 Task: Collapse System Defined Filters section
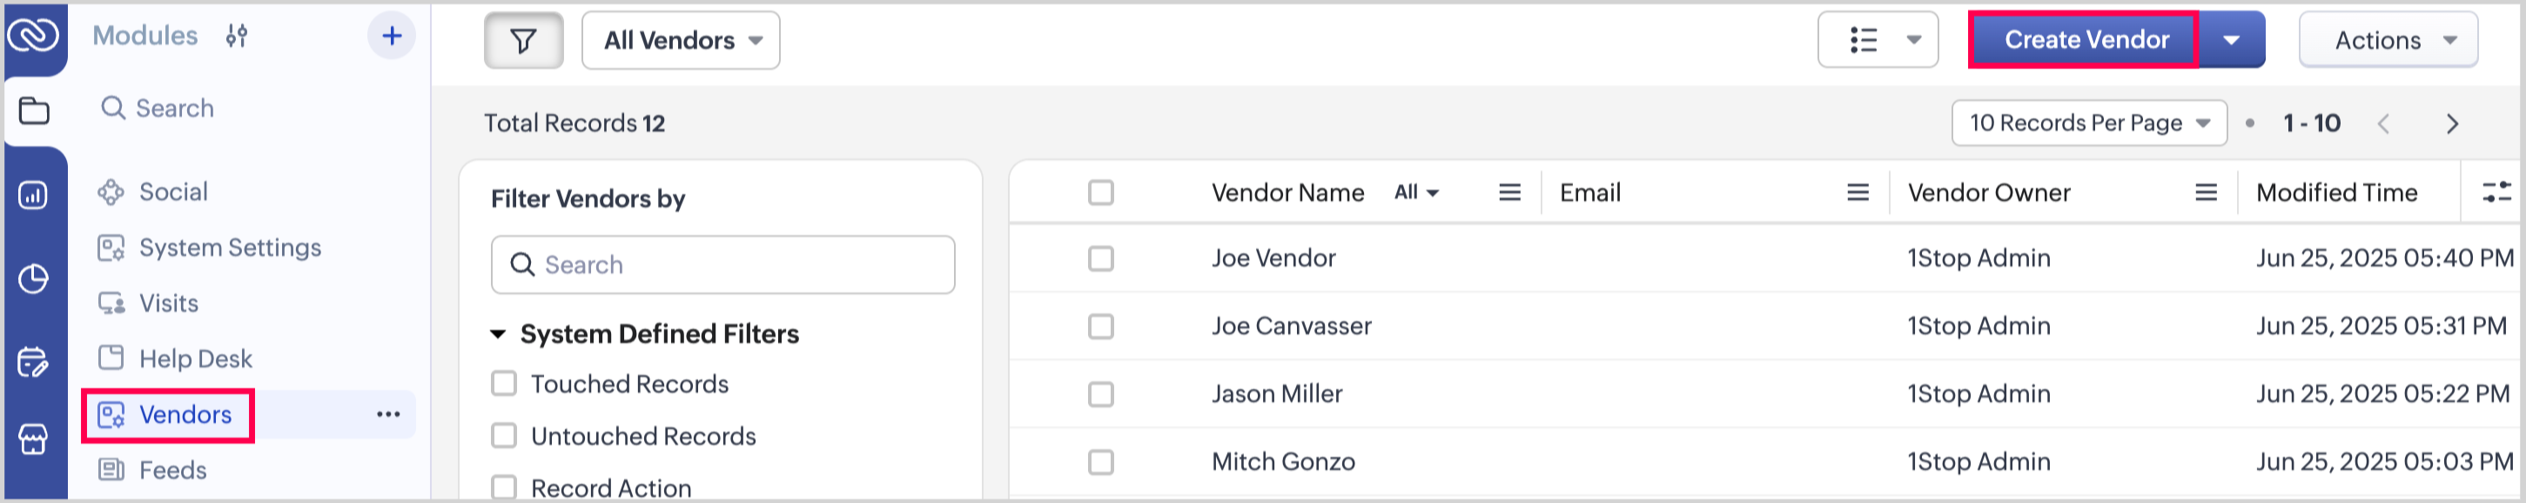pos(498,334)
